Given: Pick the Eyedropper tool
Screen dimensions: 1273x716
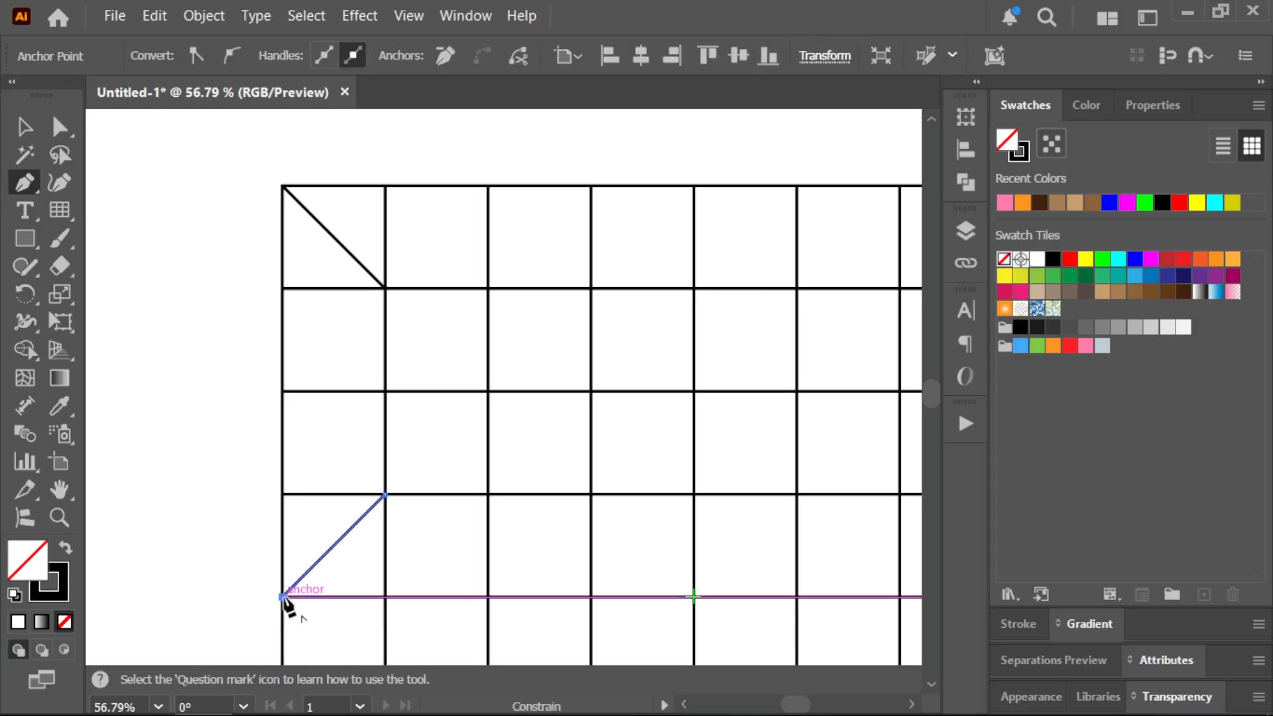Looking at the screenshot, I should tap(60, 406).
